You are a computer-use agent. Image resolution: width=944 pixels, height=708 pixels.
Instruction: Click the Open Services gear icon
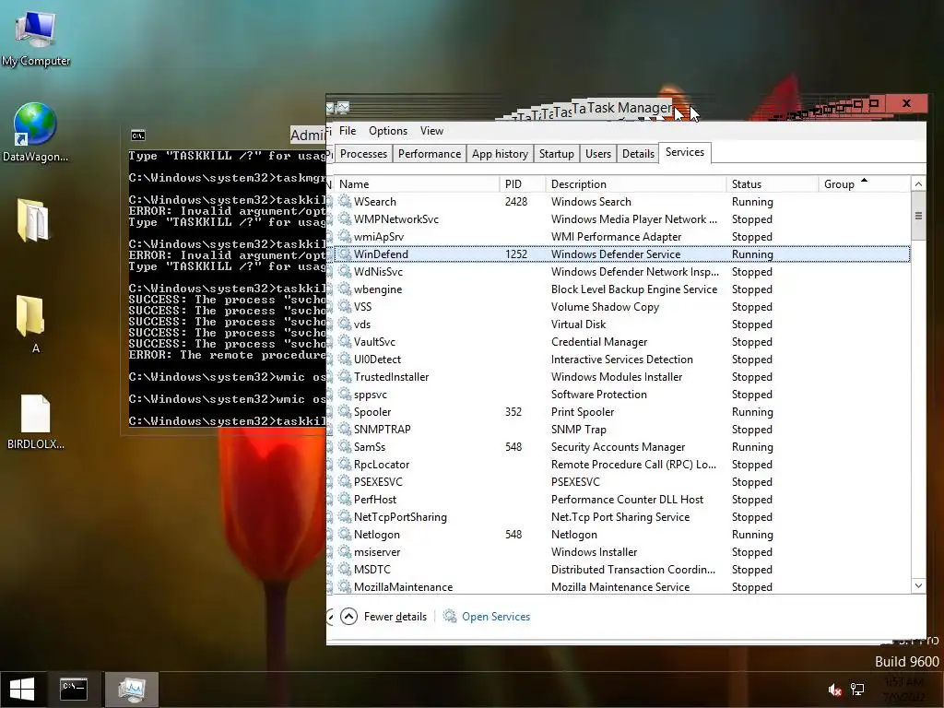pyautogui.click(x=450, y=616)
